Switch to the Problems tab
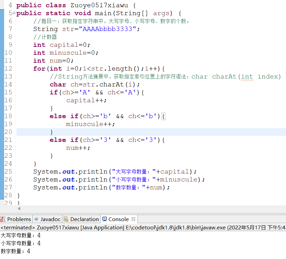Image resolution: width=286 pixels, height=259 pixels. pos(16,219)
